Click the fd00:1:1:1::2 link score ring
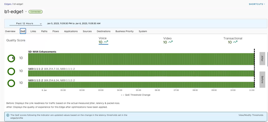 click(x=11, y=71)
